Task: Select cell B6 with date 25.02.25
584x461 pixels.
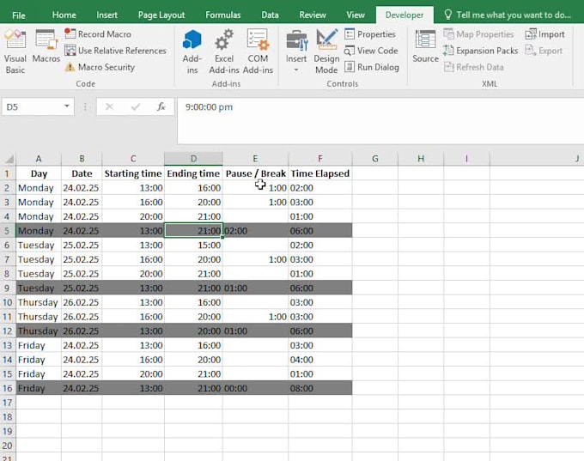Action: coord(82,245)
